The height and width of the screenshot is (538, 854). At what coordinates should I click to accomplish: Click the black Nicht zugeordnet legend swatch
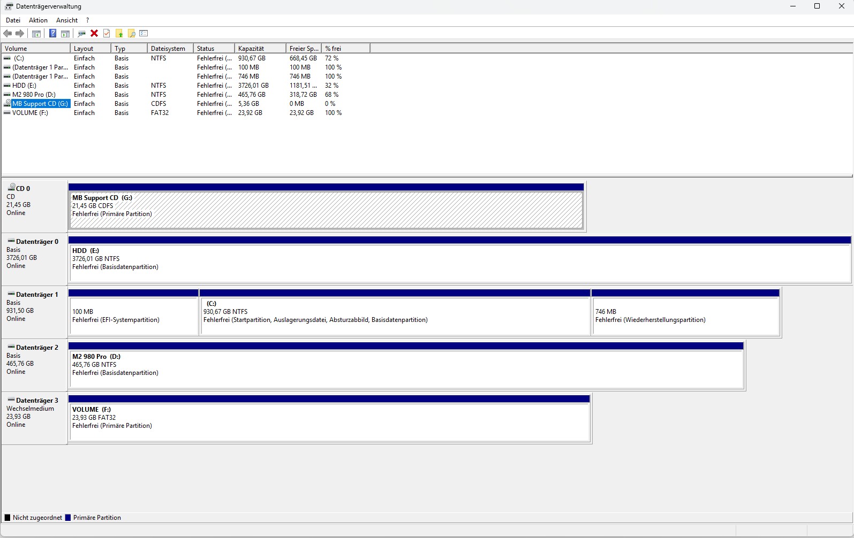[x=7, y=518]
